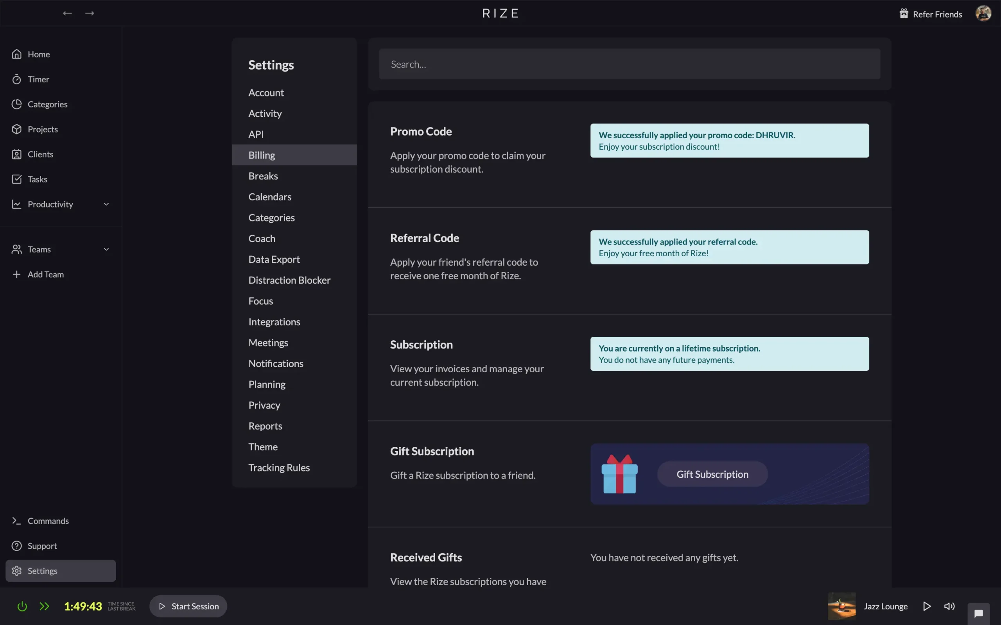Click the Support question-mark icon

16,546
